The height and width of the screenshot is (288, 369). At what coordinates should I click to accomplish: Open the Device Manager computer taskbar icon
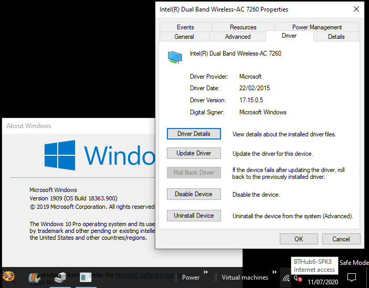coord(60,278)
